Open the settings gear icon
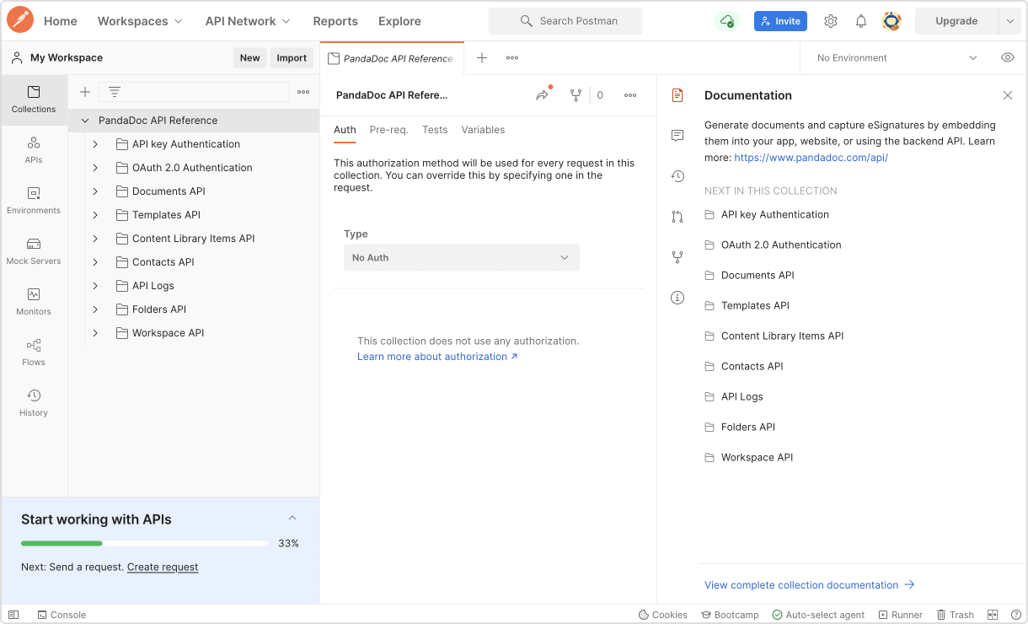The height and width of the screenshot is (624, 1028). (x=831, y=21)
